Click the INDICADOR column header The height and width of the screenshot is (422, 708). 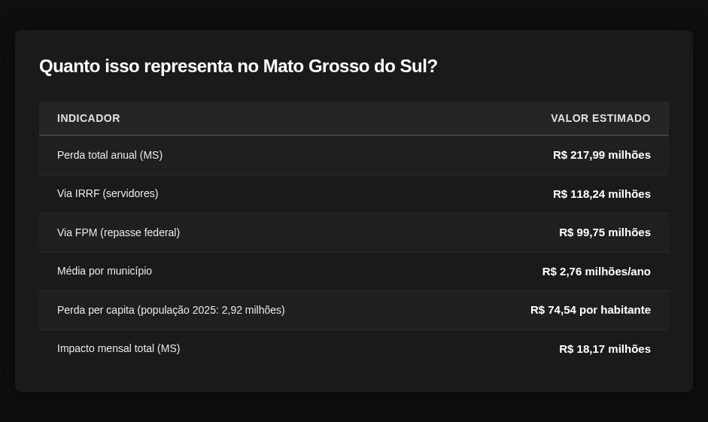coord(89,118)
